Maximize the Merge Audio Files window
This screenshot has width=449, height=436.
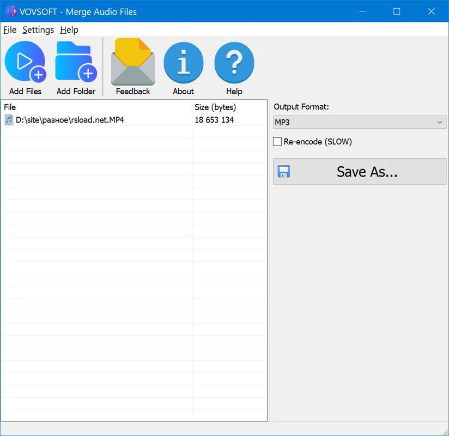coord(397,11)
